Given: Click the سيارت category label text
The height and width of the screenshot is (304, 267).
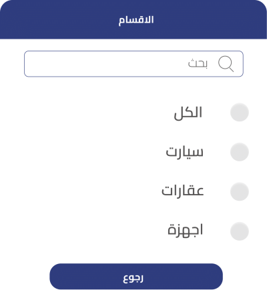Looking at the screenshot, I should coord(184,153).
